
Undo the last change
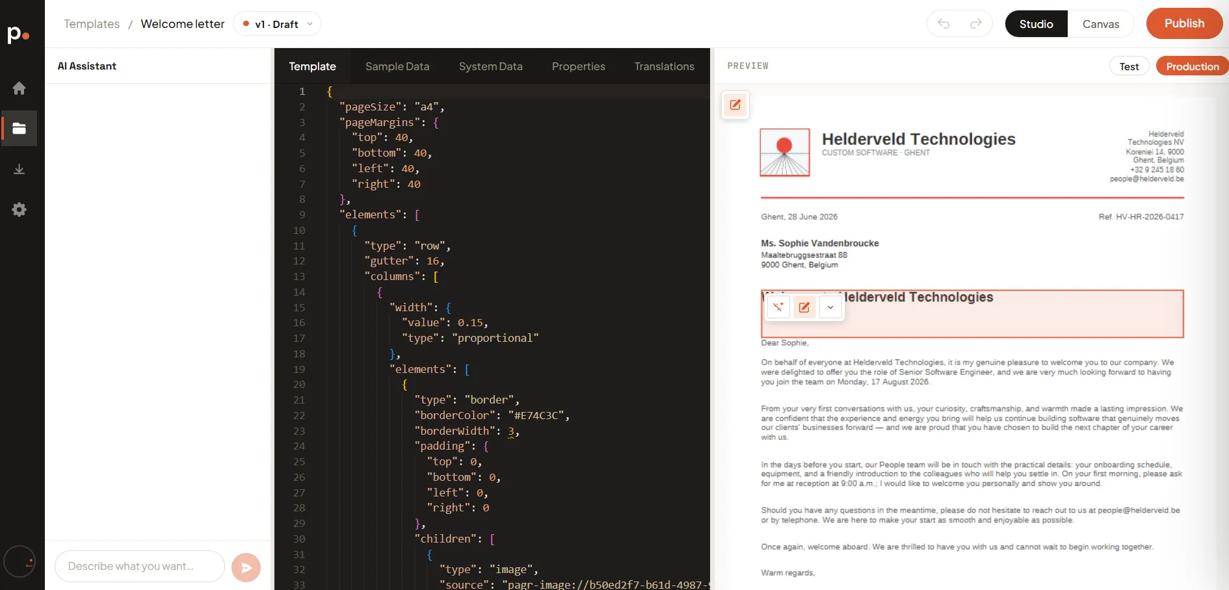944,24
